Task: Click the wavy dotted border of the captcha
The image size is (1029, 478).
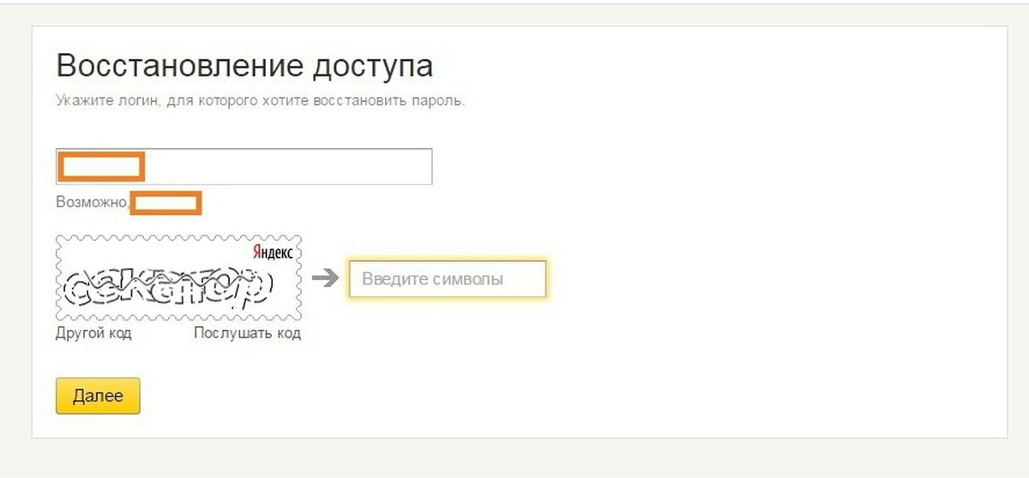Action: 178,236
